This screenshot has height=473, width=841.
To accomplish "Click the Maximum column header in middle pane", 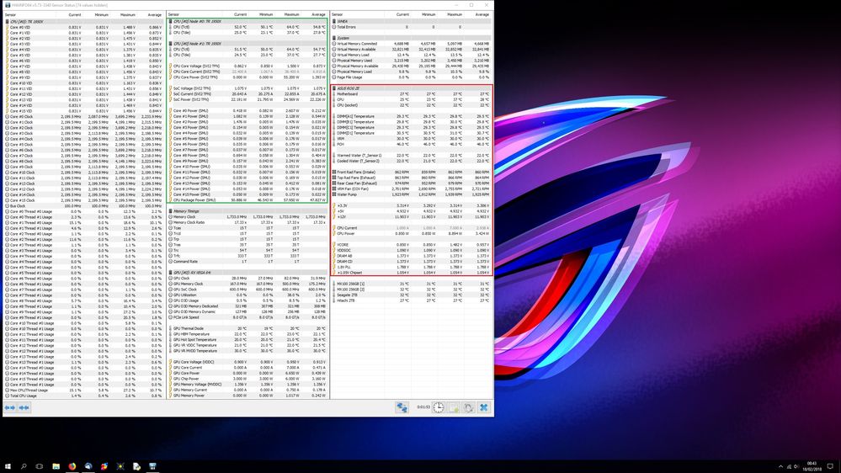I will pyautogui.click(x=292, y=15).
